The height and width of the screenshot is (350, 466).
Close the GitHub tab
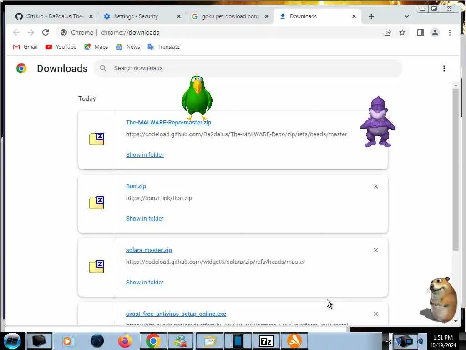pyautogui.click(x=91, y=17)
